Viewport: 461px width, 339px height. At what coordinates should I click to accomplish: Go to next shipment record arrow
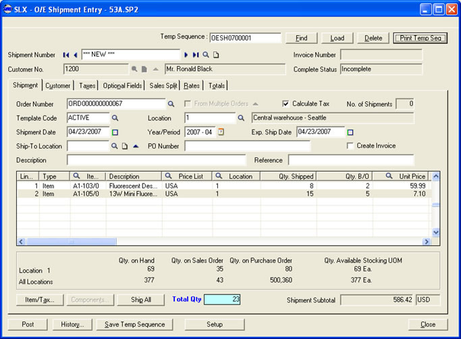tap(186, 55)
